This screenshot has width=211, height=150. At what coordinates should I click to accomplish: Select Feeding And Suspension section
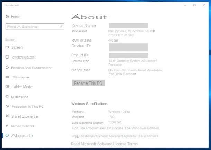(x=31, y=68)
